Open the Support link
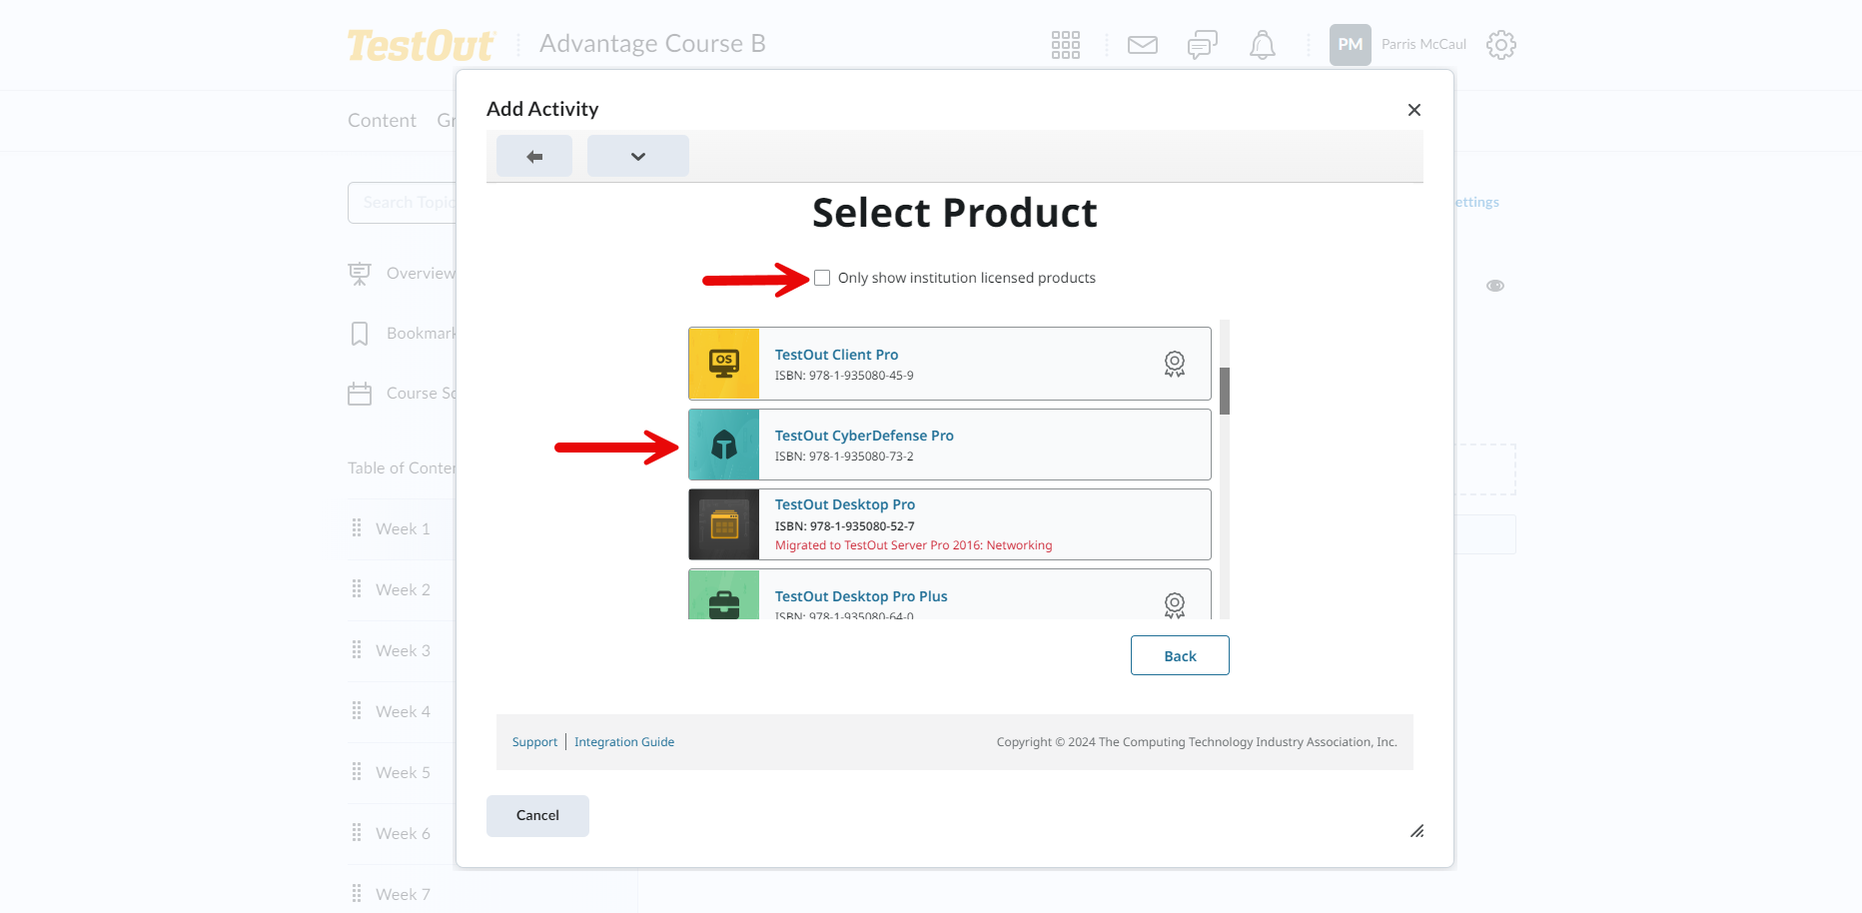The image size is (1862, 913). pos(534,742)
